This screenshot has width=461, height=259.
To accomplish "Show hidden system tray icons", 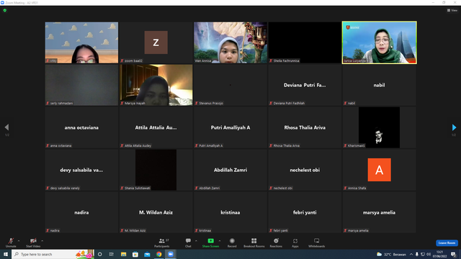I will pyautogui.click(x=411, y=254).
